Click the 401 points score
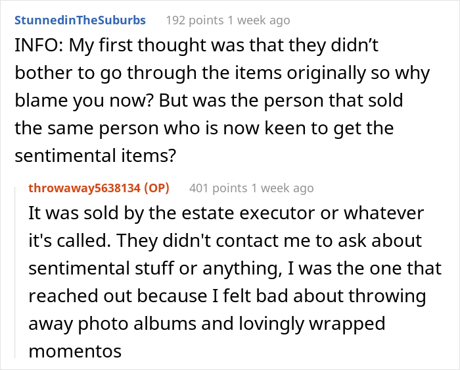Viewport: 460px width, 370px height. (x=219, y=188)
